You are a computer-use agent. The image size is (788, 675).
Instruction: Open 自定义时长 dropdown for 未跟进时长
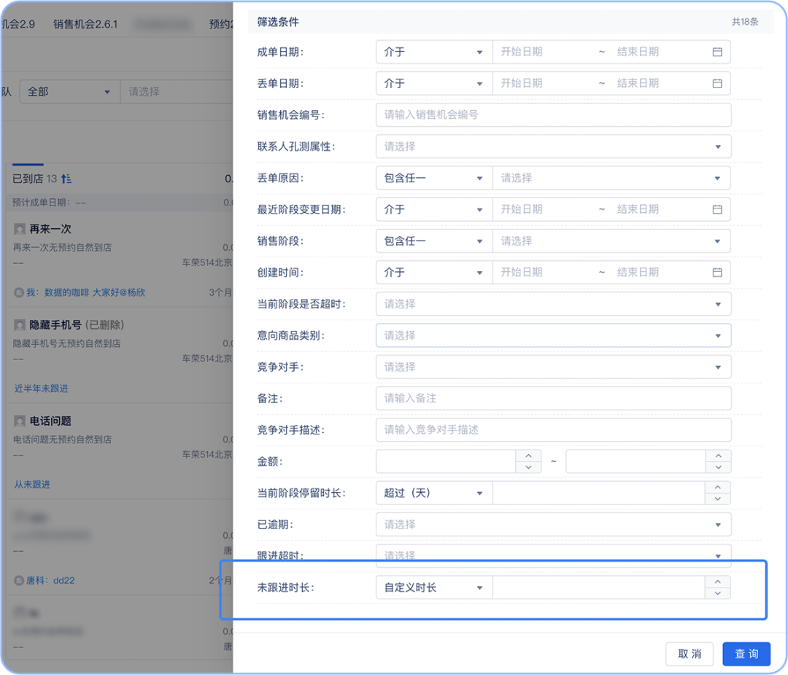tap(434, 587)
